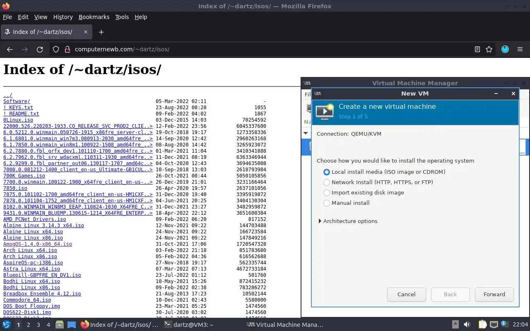Click the tracking protection shield icon
The width and height of the screenshot is (530, 331).
coord(56,49)
